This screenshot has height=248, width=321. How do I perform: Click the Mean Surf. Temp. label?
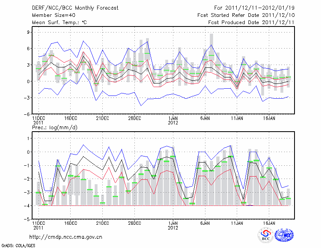coord(59,22)
